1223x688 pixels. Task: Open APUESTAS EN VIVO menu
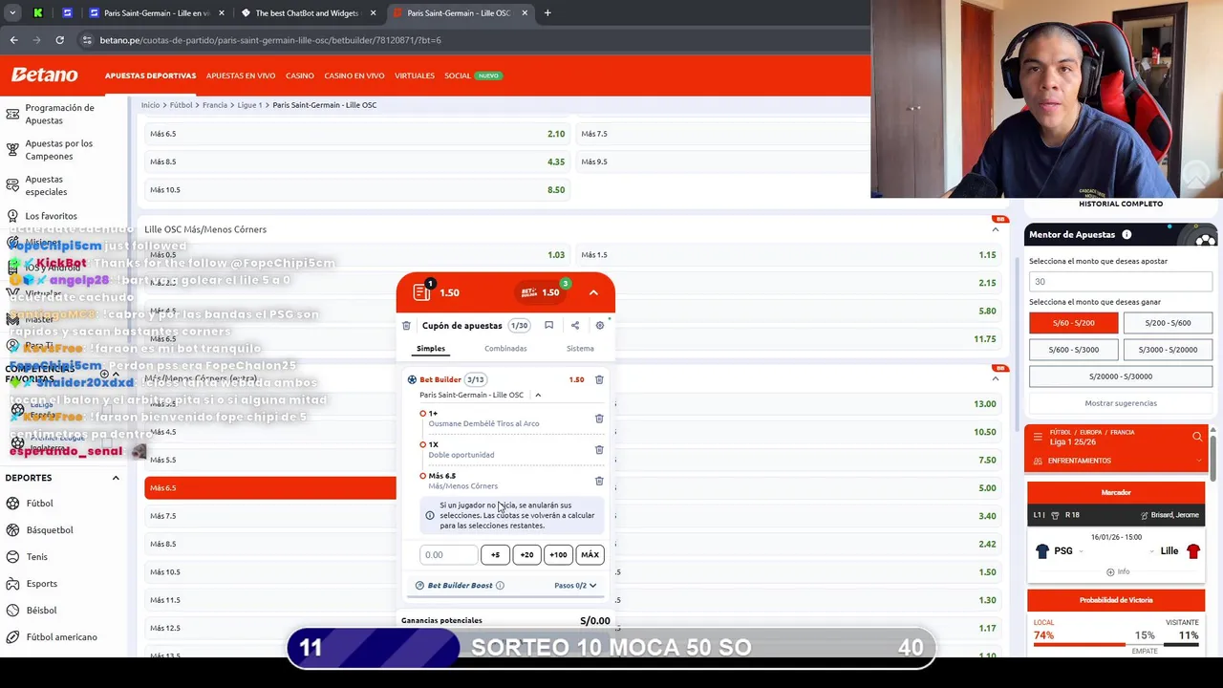[241, 75]
